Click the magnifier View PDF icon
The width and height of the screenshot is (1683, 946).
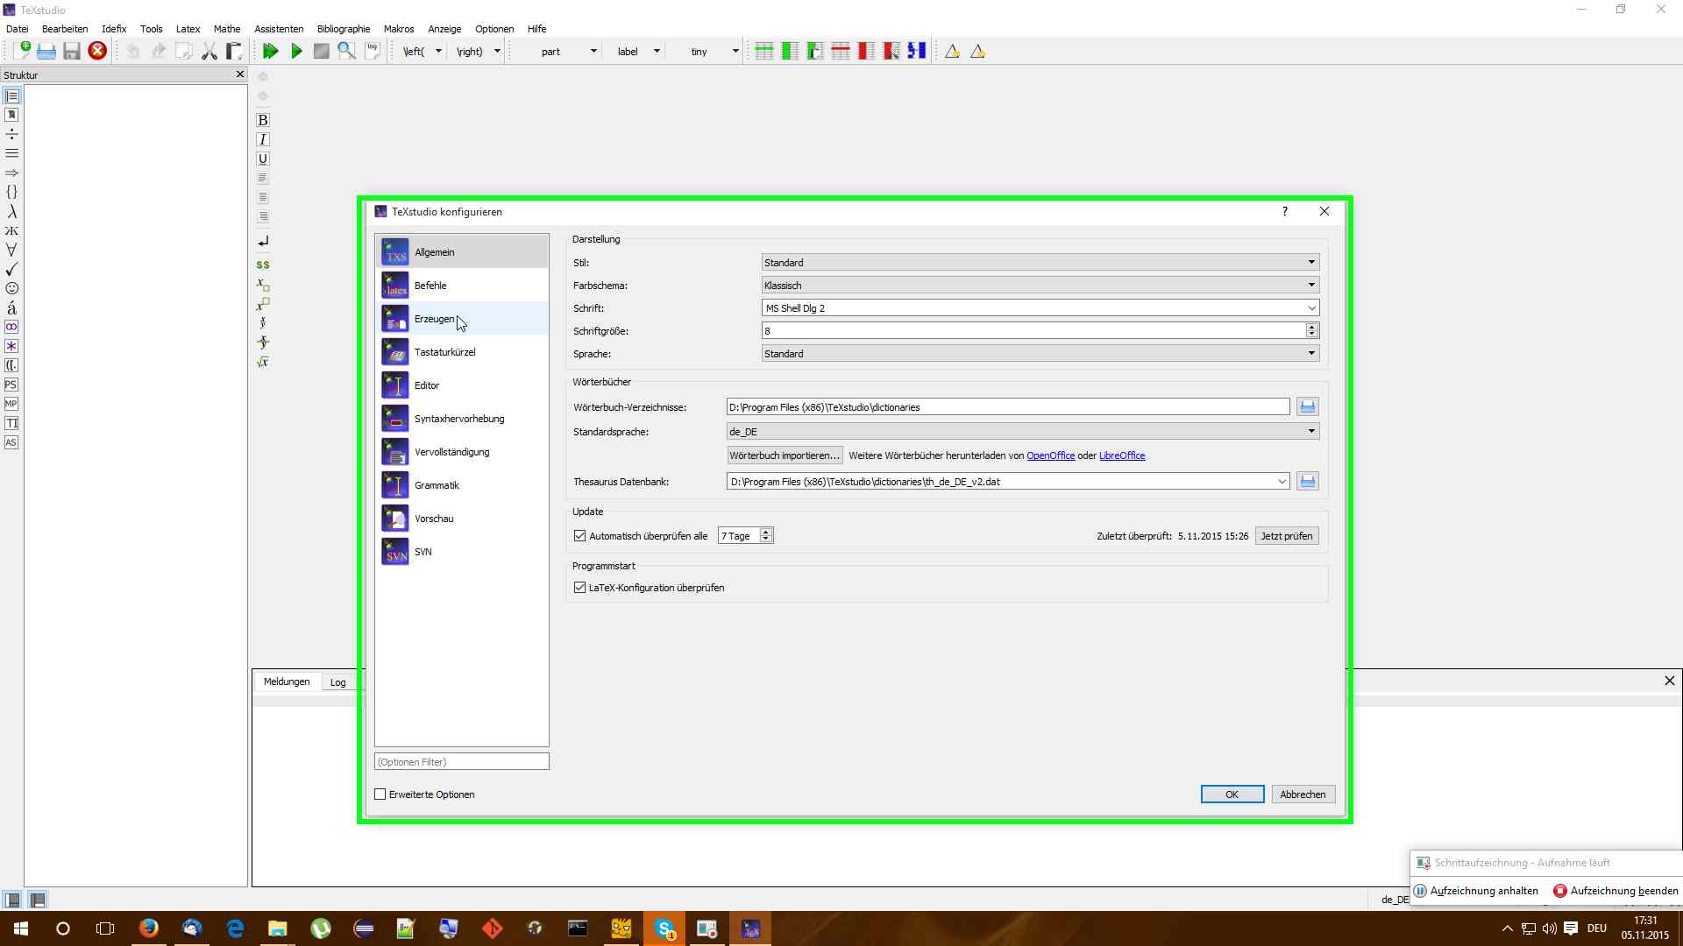[x=347, y=51]
